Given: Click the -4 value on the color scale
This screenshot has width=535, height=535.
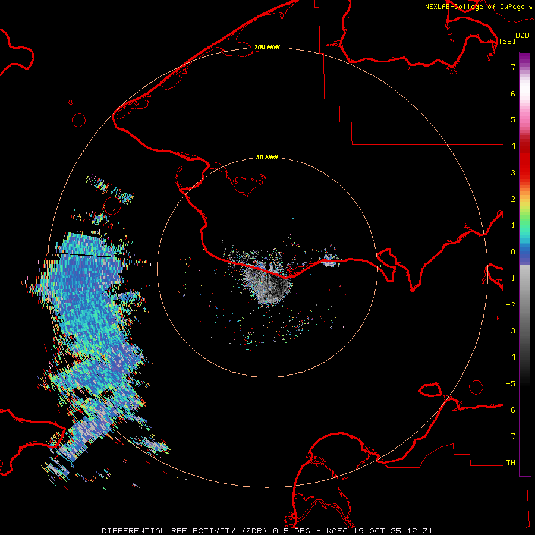Looking at the screenshot, I should [511, 357].
